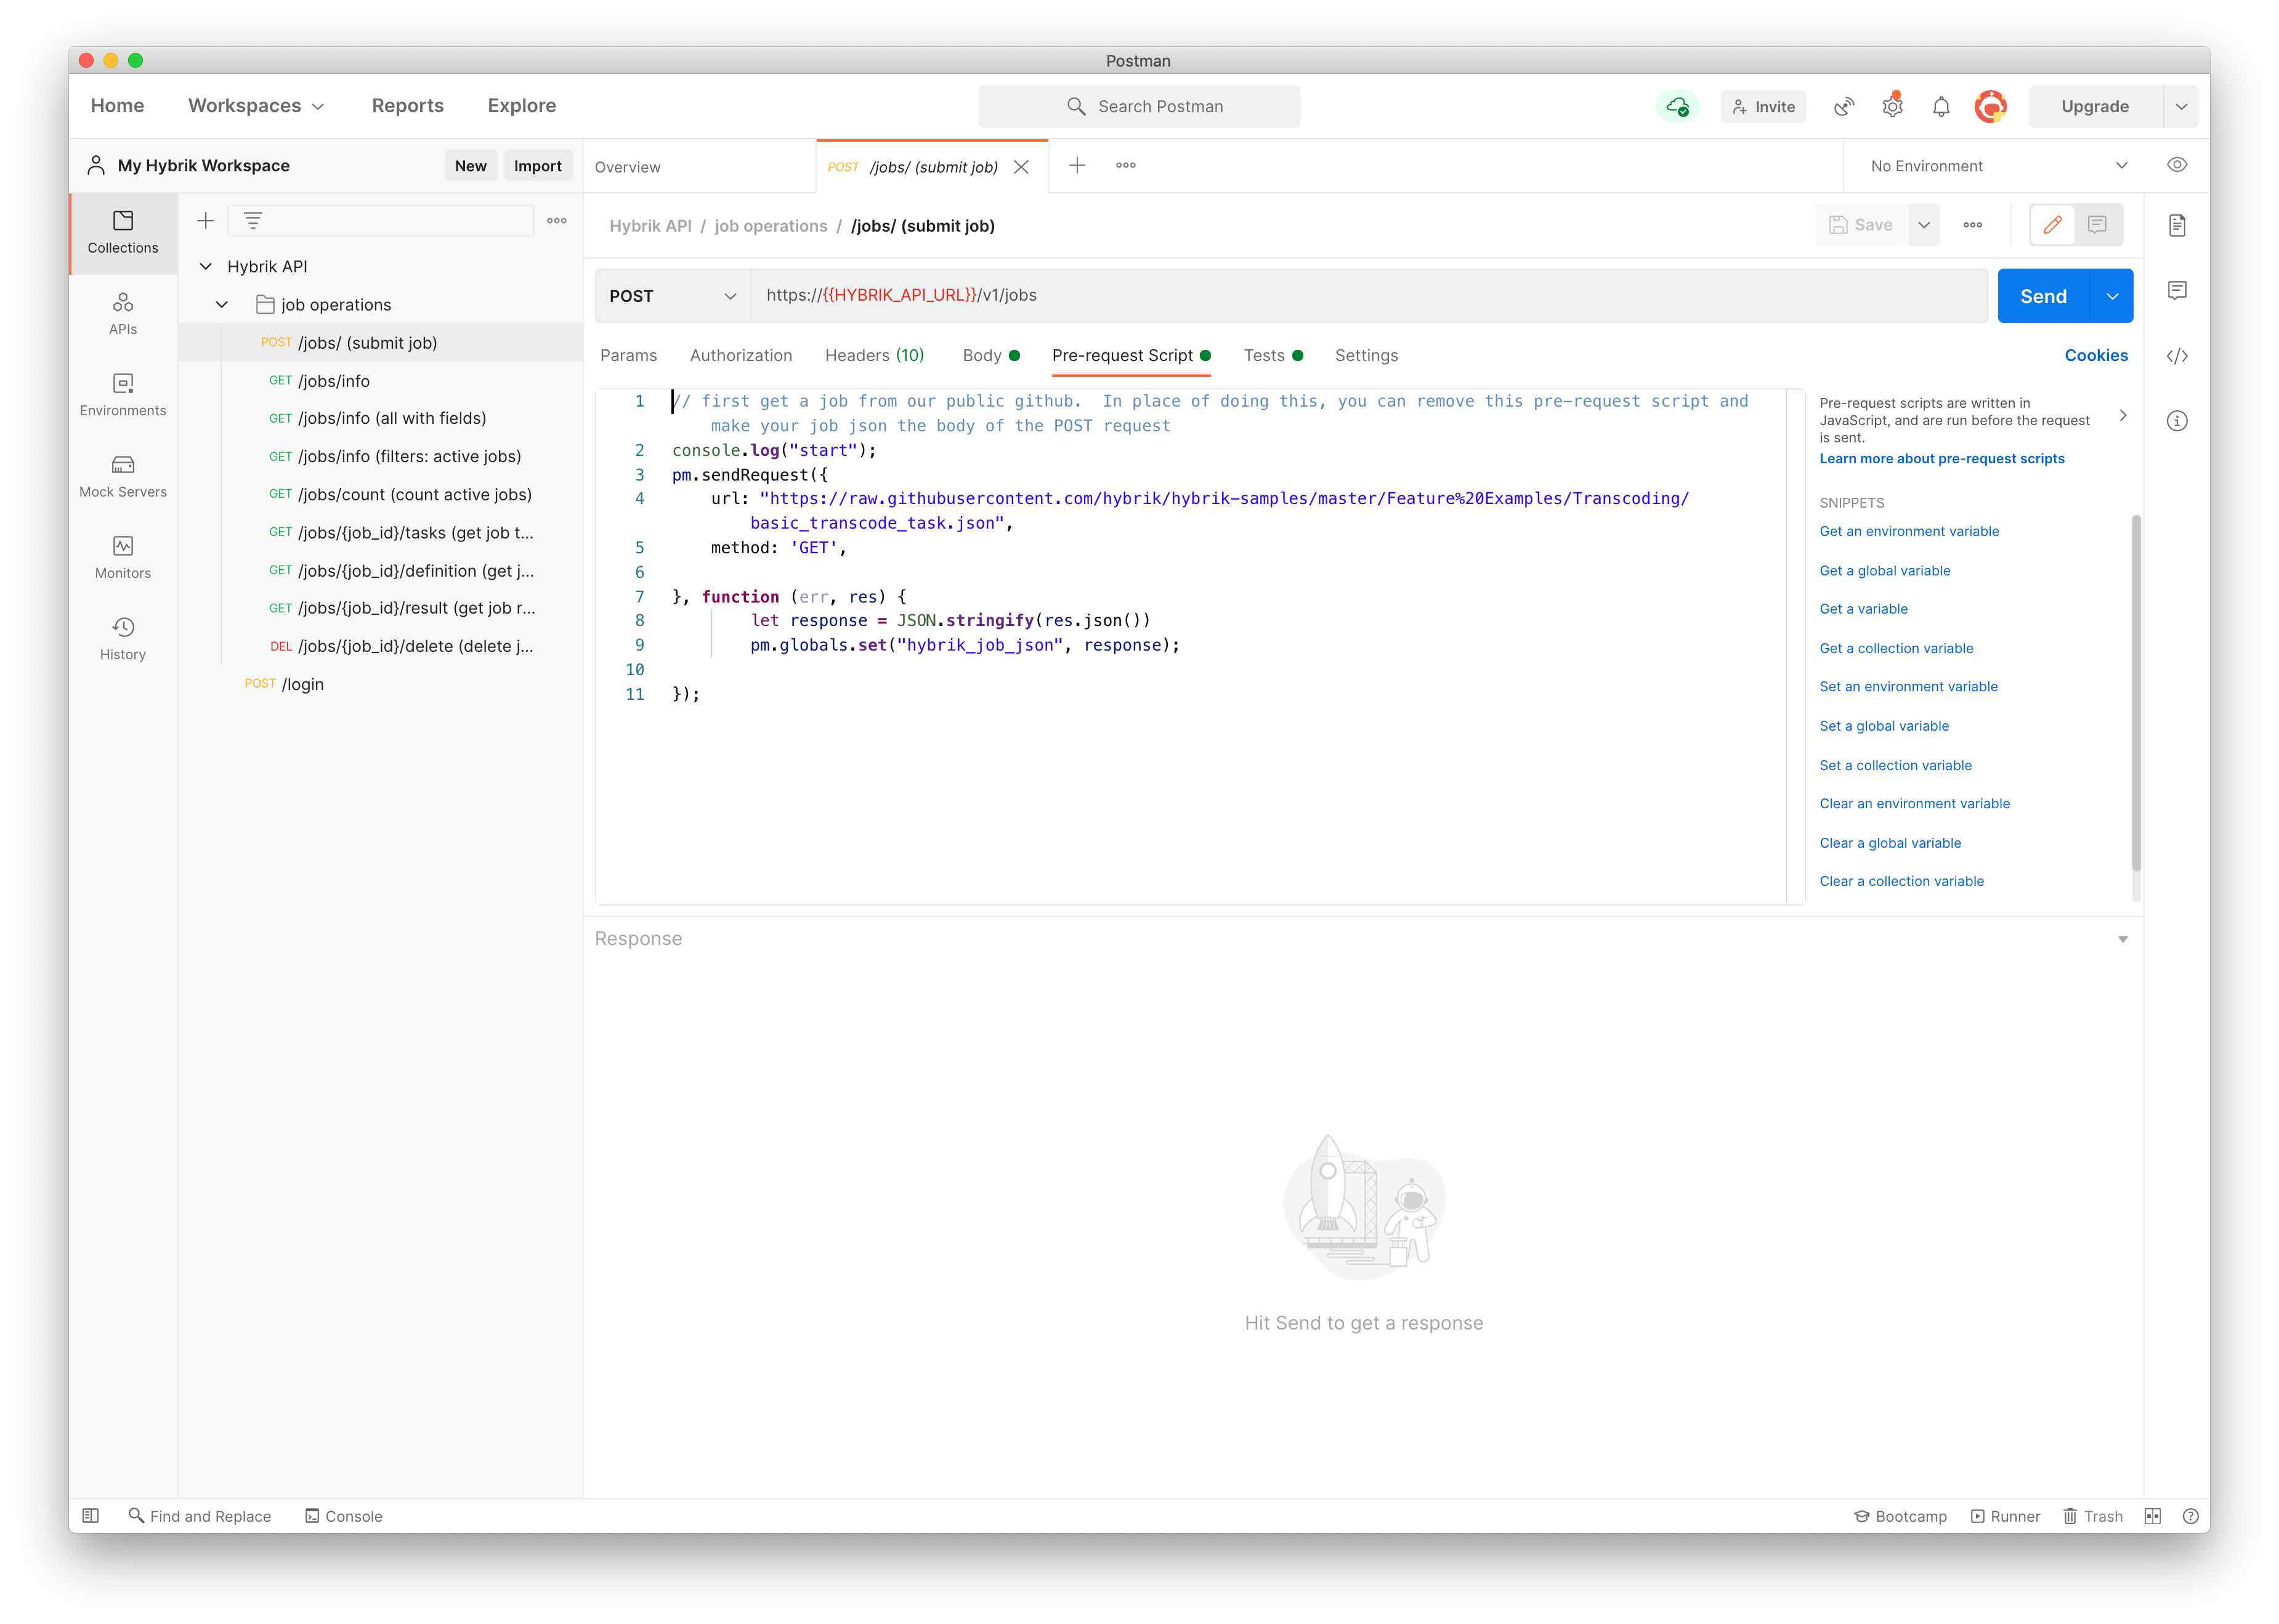The image size is (2279, 1624).
Task: Open the APIs sidebar panel
Action: coord(123,314)
